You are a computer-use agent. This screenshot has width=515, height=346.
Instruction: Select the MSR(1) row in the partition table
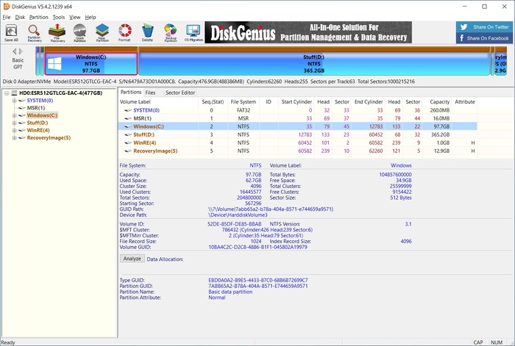click(x=297, y=118)
